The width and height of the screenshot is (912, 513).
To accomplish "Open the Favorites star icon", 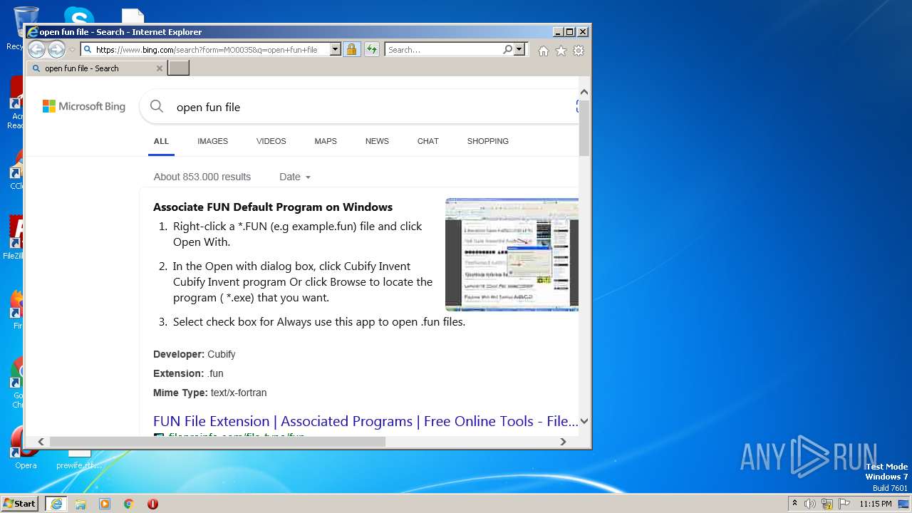I will click(561, 51).
